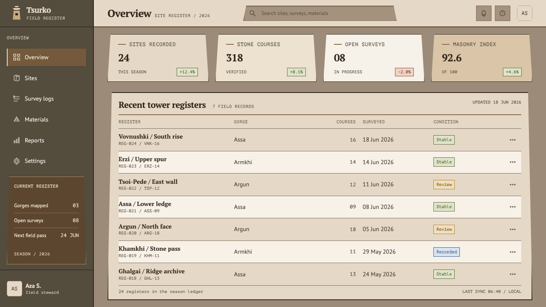Click the Aza S. avatar in the sidebar footer
The width and height of the screenshot is (546, 307).
click(x=15, y=289)
